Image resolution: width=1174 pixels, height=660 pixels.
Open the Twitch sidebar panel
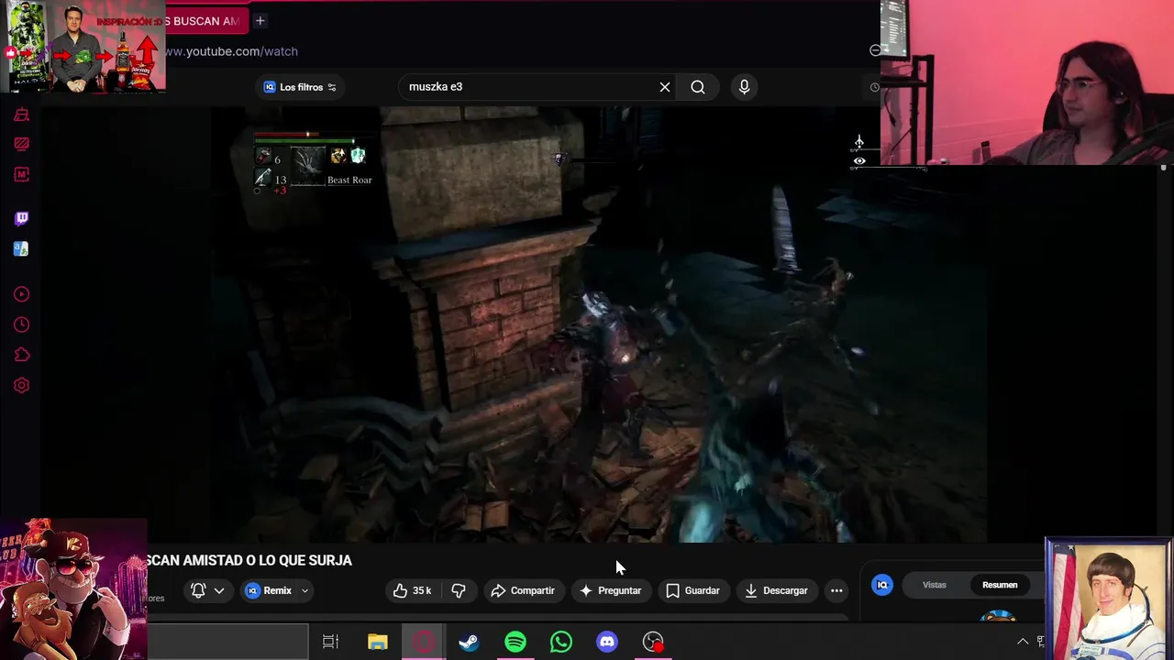coord(21,218)
